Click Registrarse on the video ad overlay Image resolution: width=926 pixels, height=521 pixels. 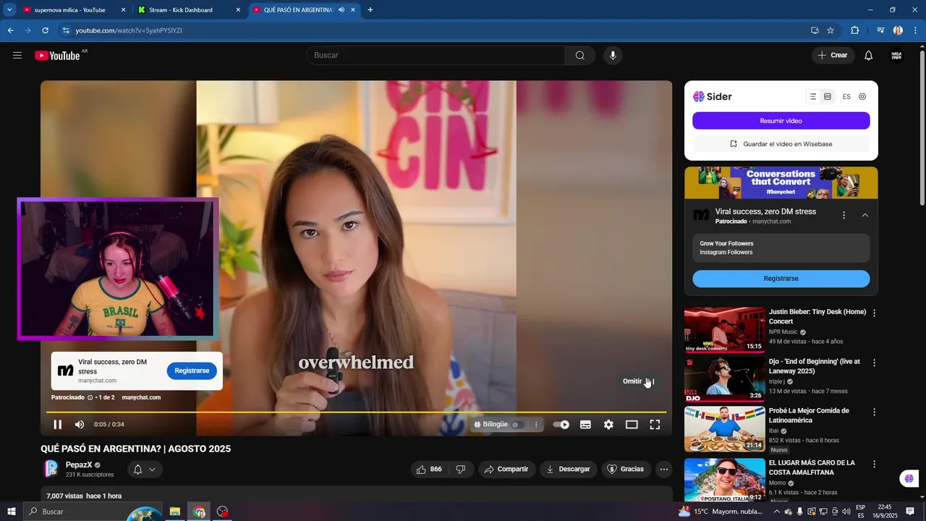192,370
